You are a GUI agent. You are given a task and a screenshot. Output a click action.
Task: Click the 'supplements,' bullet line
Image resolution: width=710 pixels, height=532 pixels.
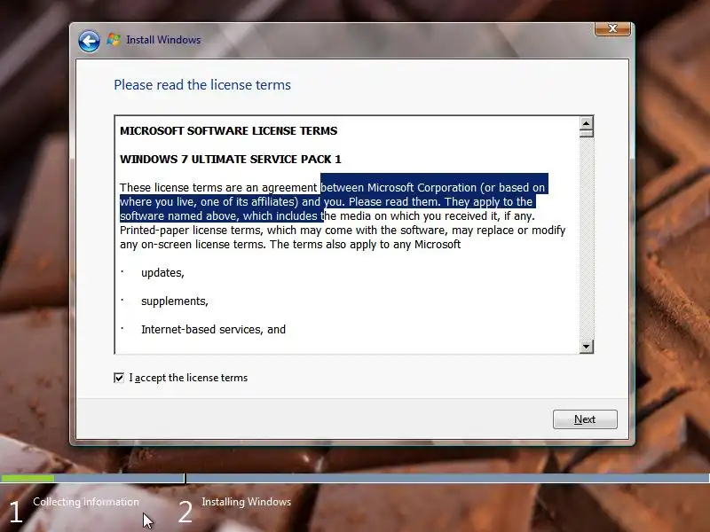point(174,301)
